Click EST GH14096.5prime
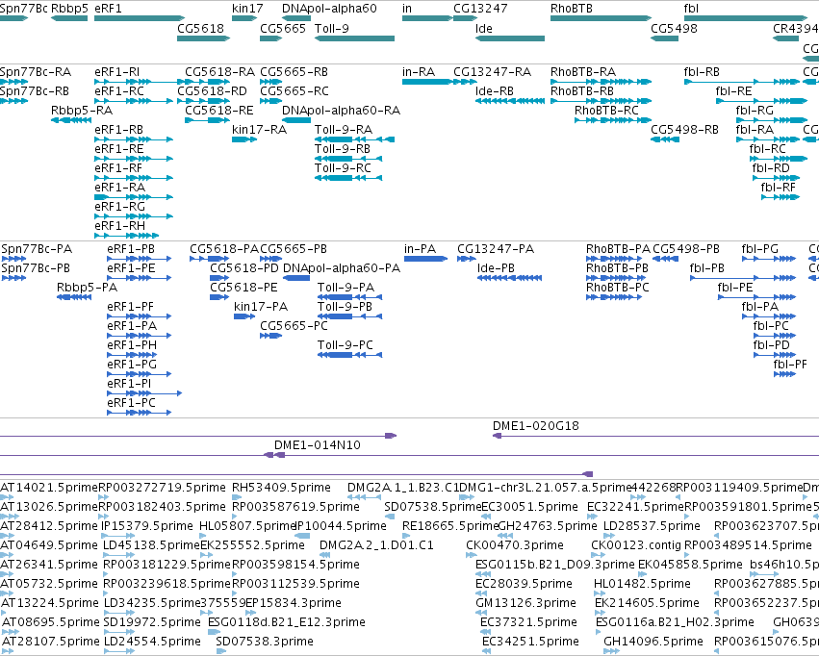 pos(611,651)
